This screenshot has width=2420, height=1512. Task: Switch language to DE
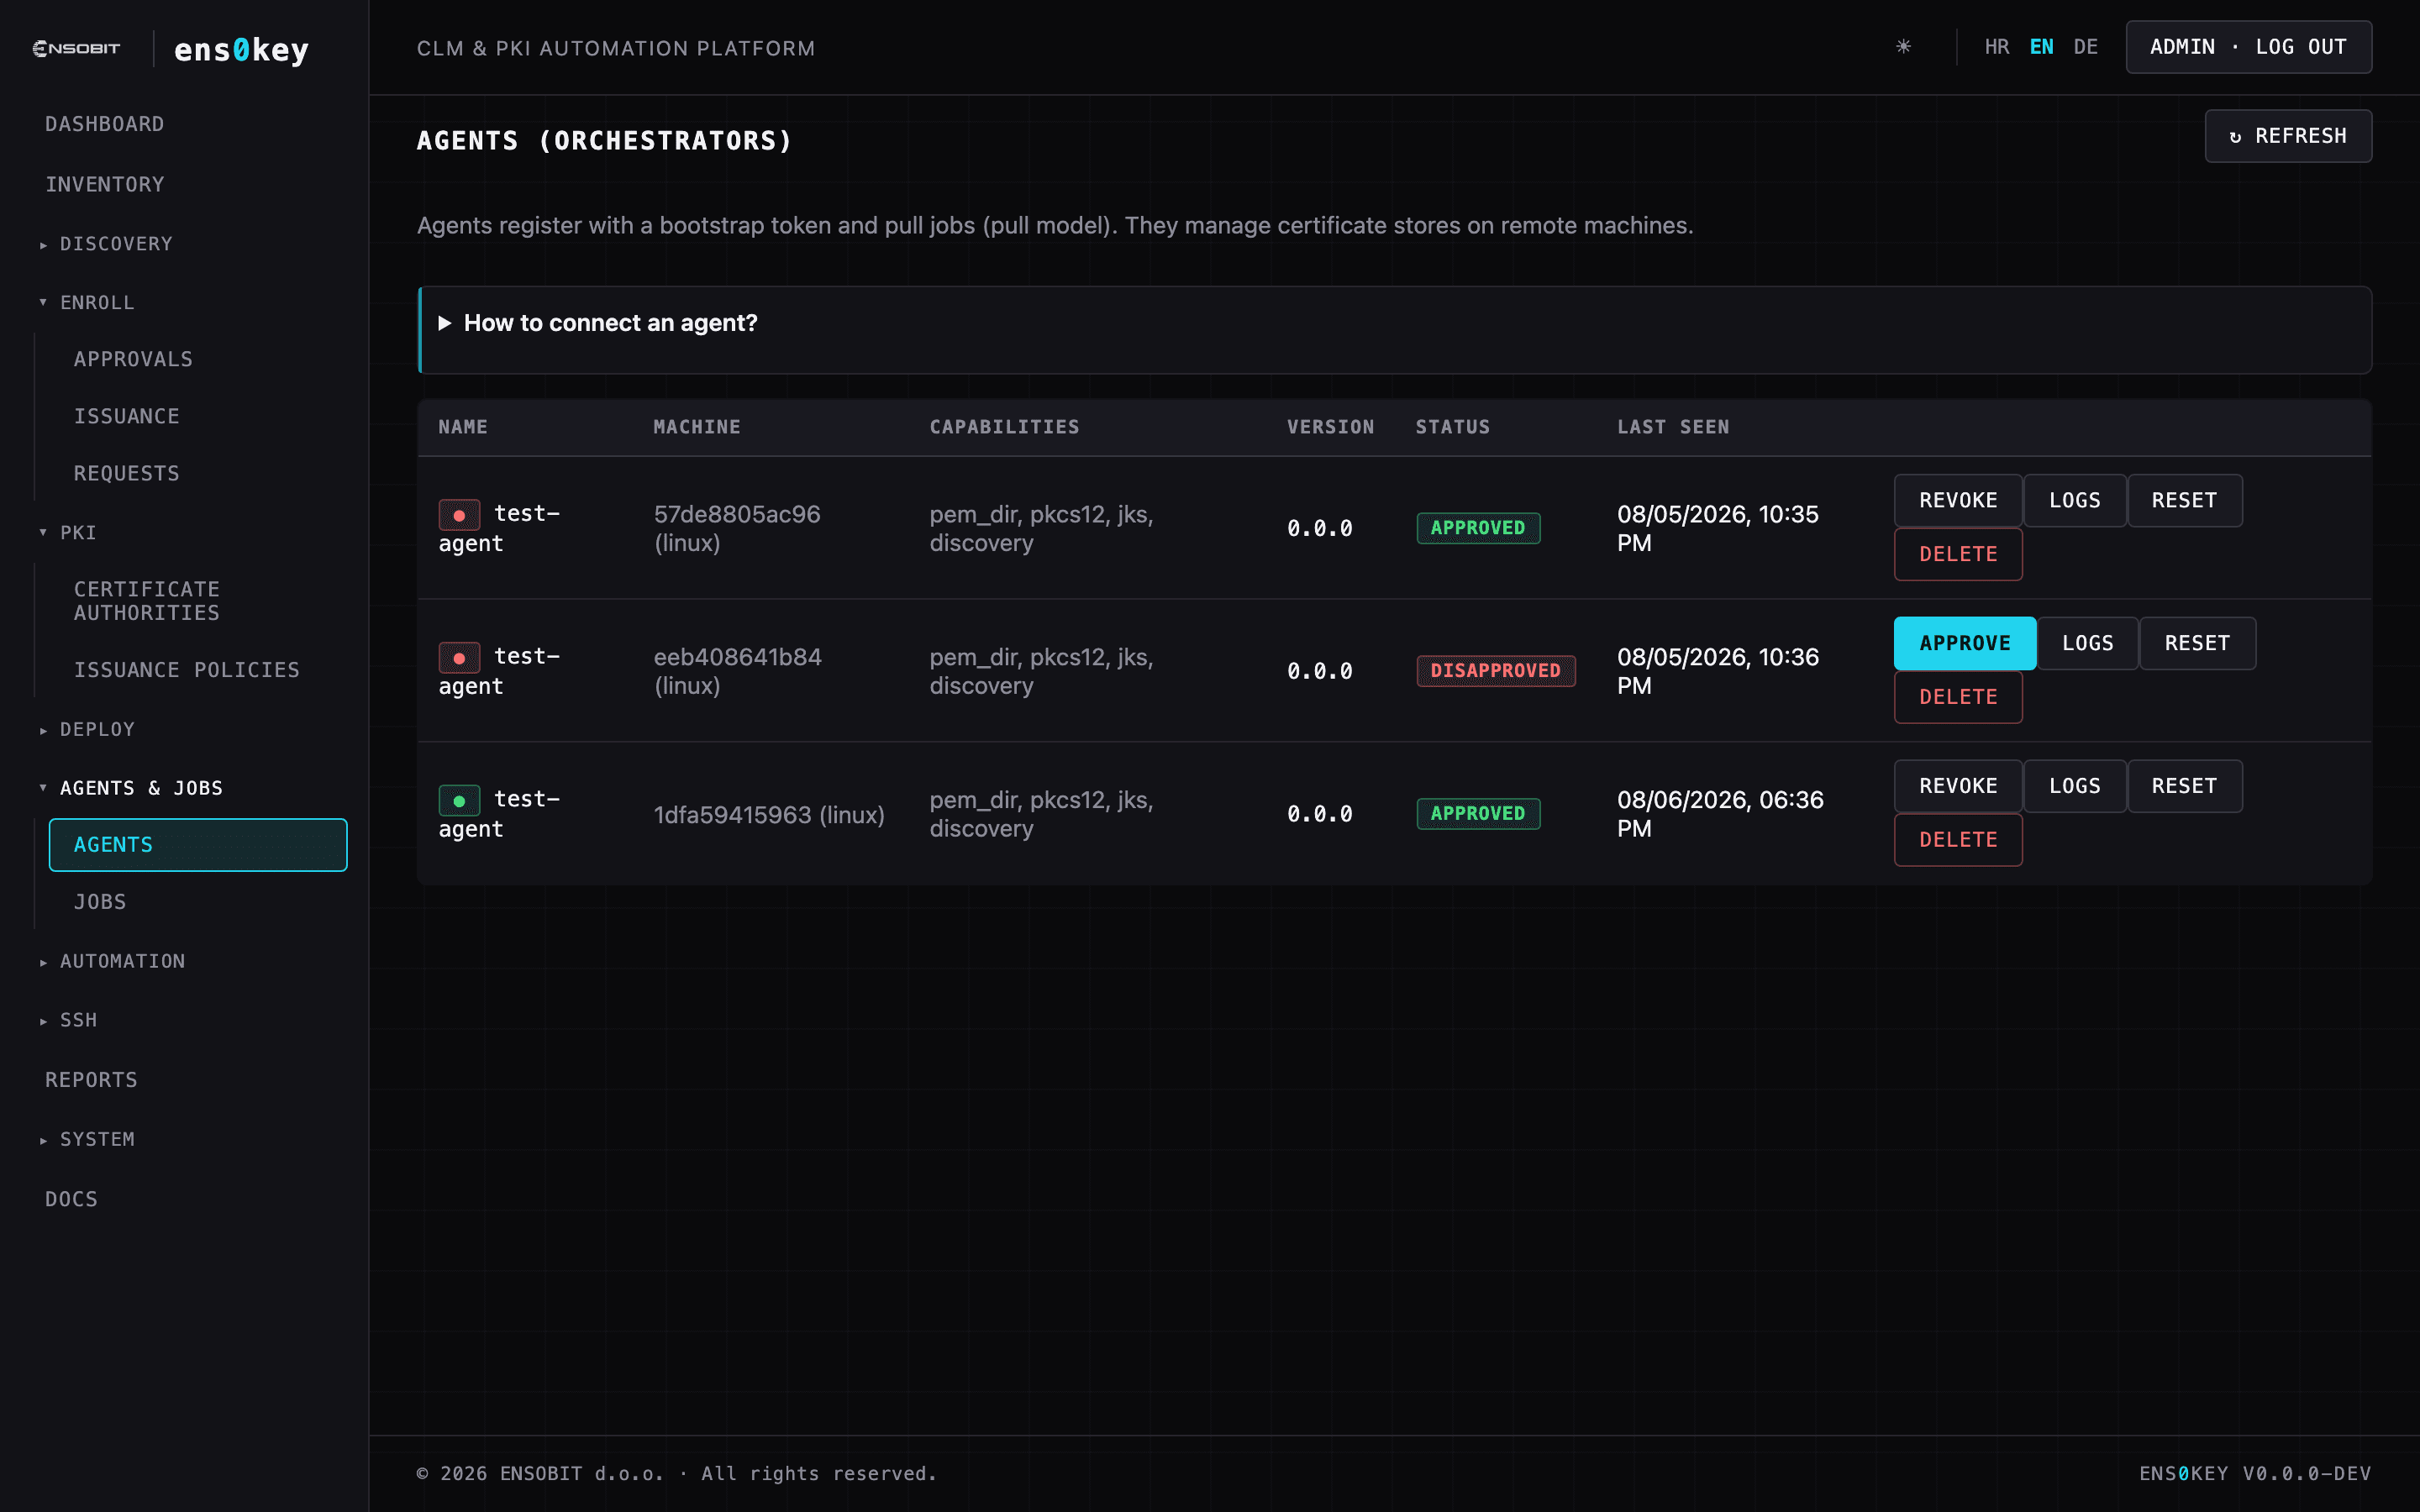click(2086, 47)
